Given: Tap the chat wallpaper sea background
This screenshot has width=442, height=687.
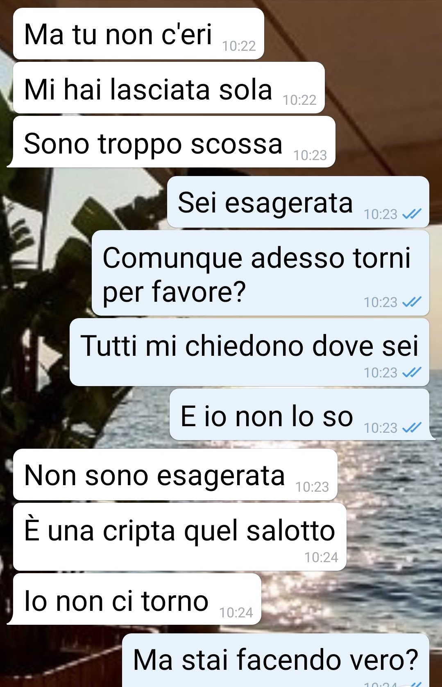Looking at the screenshot, I should [385, 532].
